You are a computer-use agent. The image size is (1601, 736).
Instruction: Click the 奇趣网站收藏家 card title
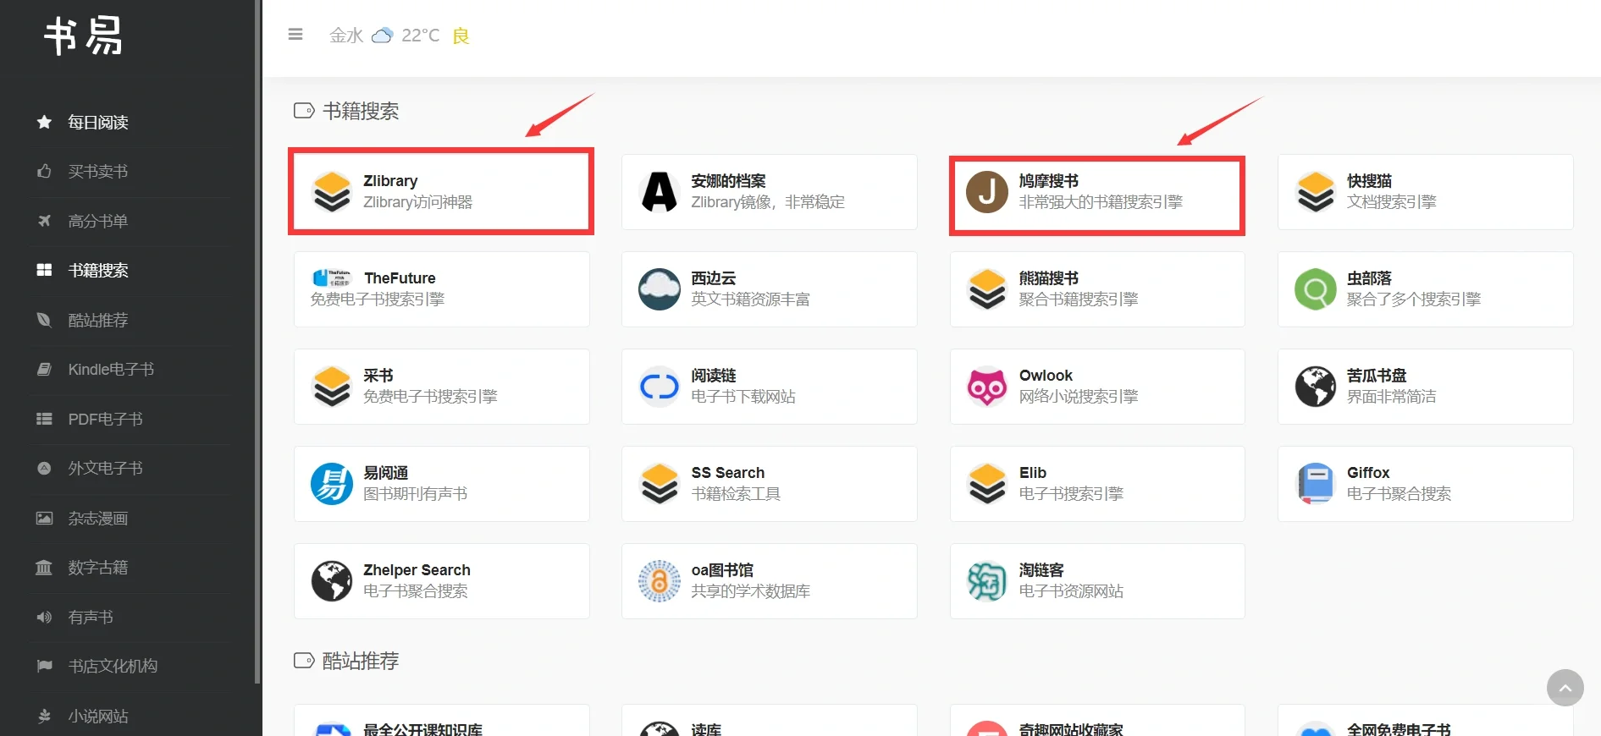pos(1071,729)
